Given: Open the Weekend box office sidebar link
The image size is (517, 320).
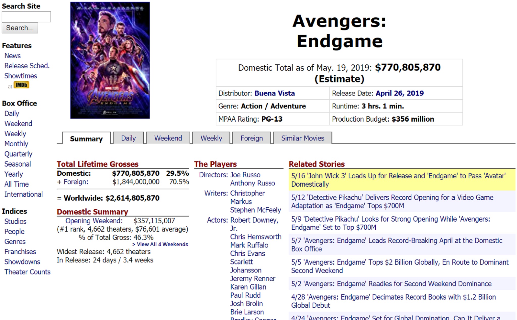Looking at the screenshot, I should [18, 123].
